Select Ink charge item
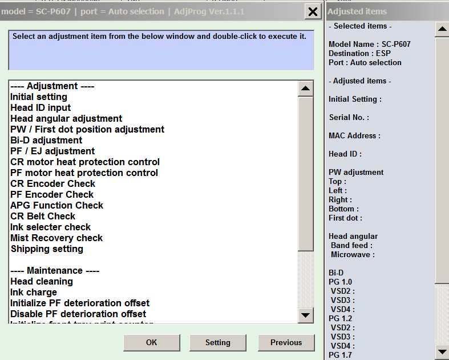This screenshot has width=449, height=360. click(34, 293)
